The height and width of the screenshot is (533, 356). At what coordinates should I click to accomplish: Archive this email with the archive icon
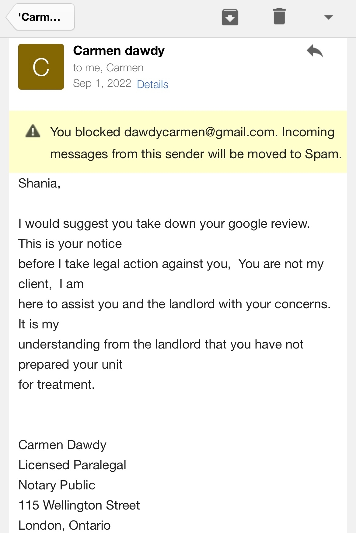pos(230,17)
